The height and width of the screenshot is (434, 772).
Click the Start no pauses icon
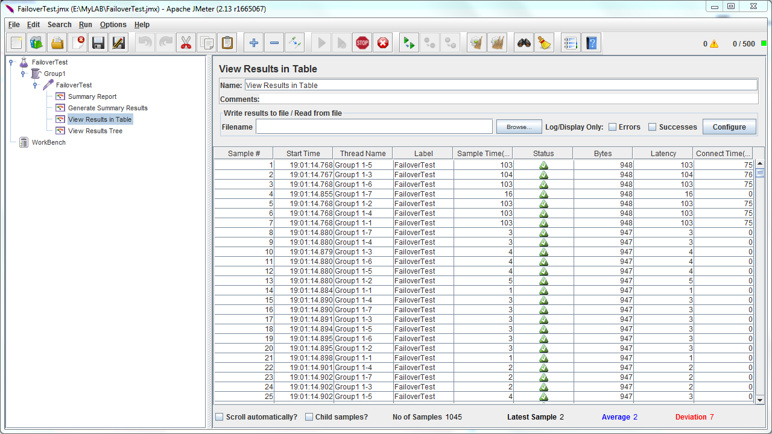pyautogui.click(x=342, y=43)
